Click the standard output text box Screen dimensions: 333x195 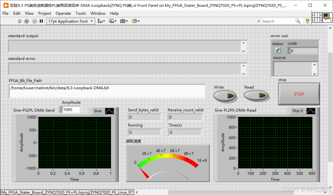click(x=125, y=46)
